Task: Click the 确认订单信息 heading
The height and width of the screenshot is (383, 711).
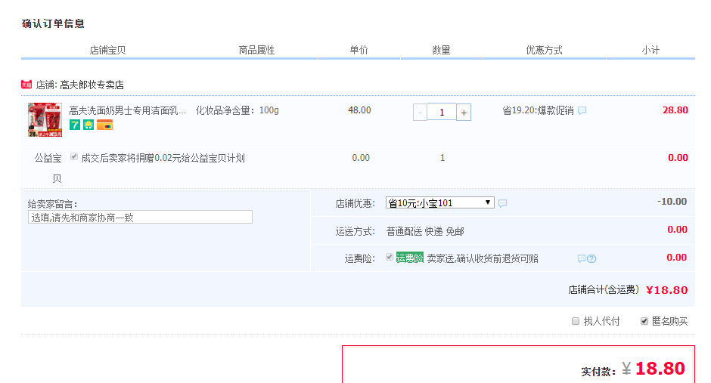Action: click(53, 23)
